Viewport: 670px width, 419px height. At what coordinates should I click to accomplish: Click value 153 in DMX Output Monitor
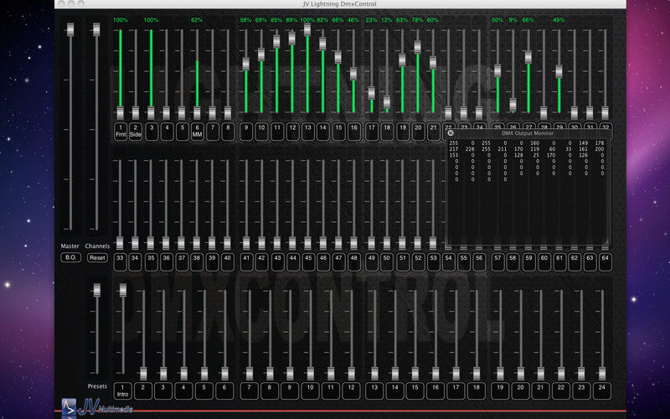[454, 155]
